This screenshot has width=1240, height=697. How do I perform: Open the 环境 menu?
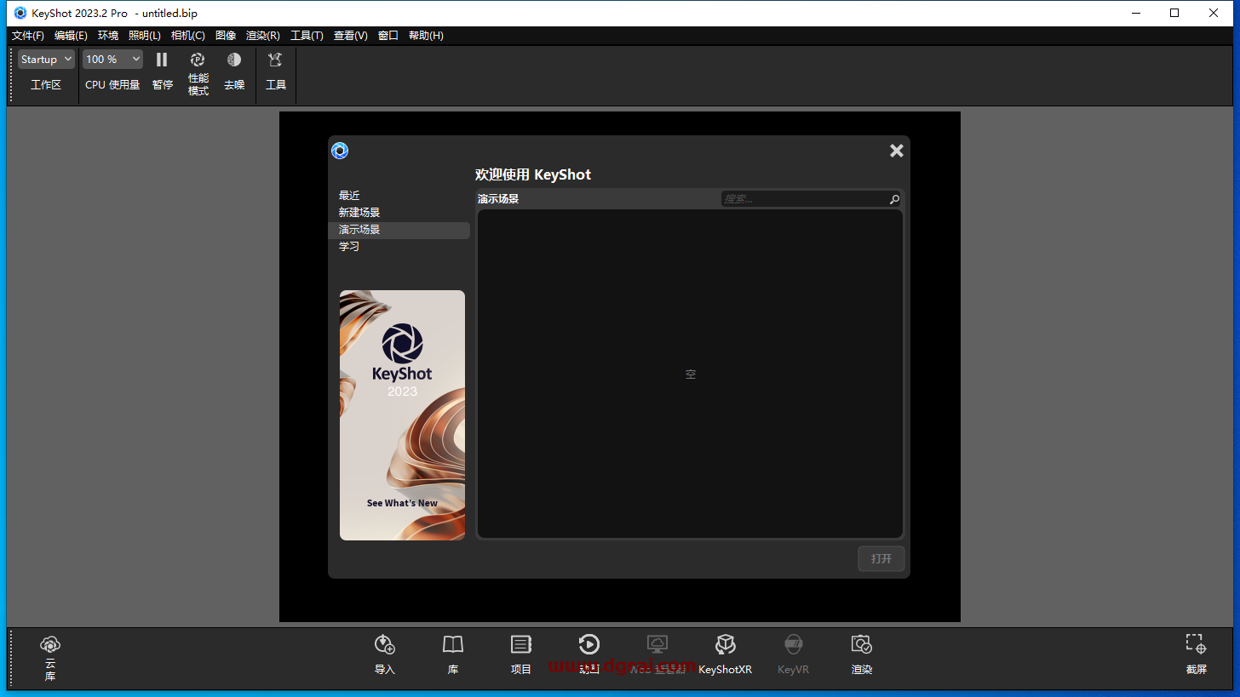(108, 36)
